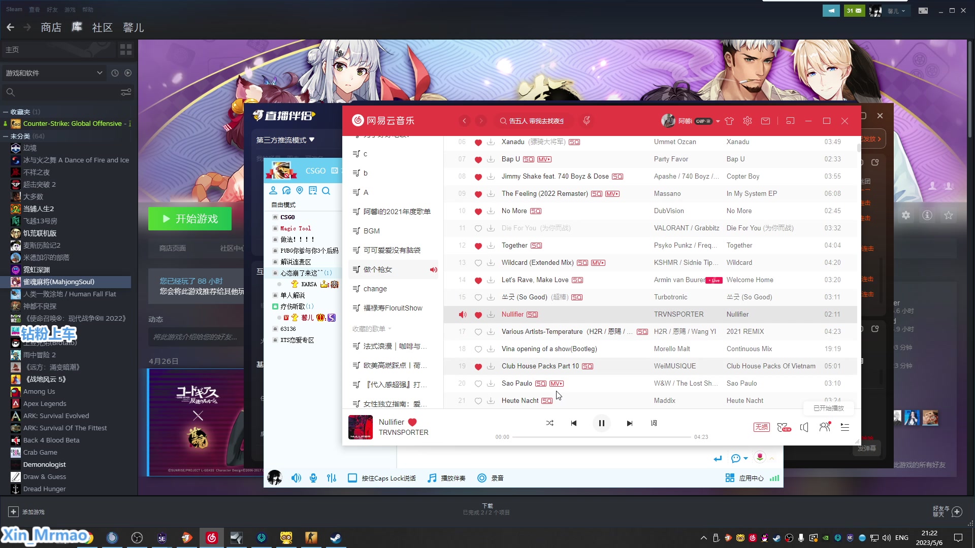Image resolution: width=975 pixels, height=548 pixels.
Task: Open the NetEase messages mail icon
Action: pyautogui.click(x=765, y=121)
